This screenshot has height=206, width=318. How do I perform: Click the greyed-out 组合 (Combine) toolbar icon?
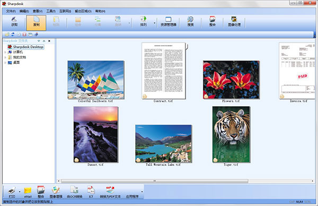(78, 20)
